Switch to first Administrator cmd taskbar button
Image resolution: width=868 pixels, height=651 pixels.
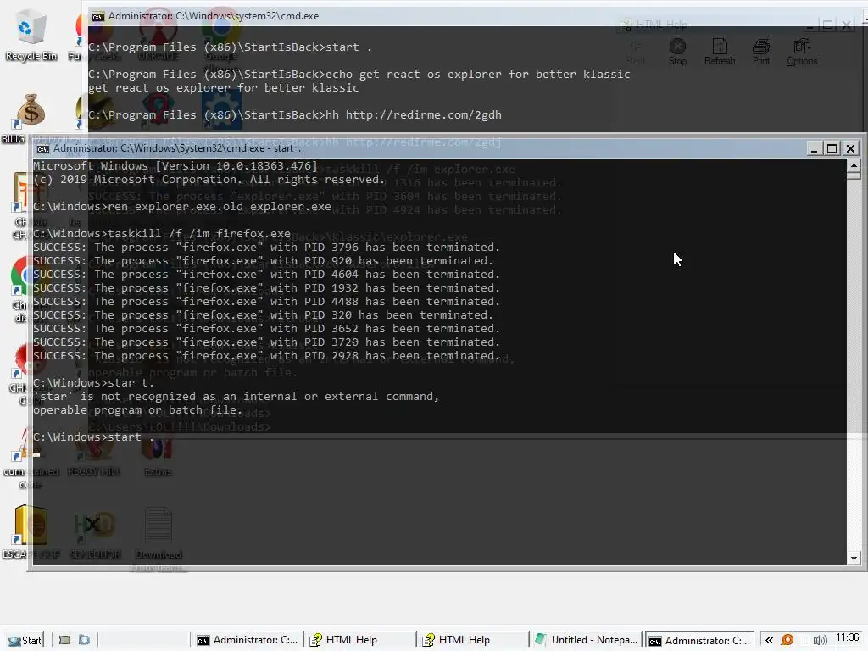(x=247, y=640)
